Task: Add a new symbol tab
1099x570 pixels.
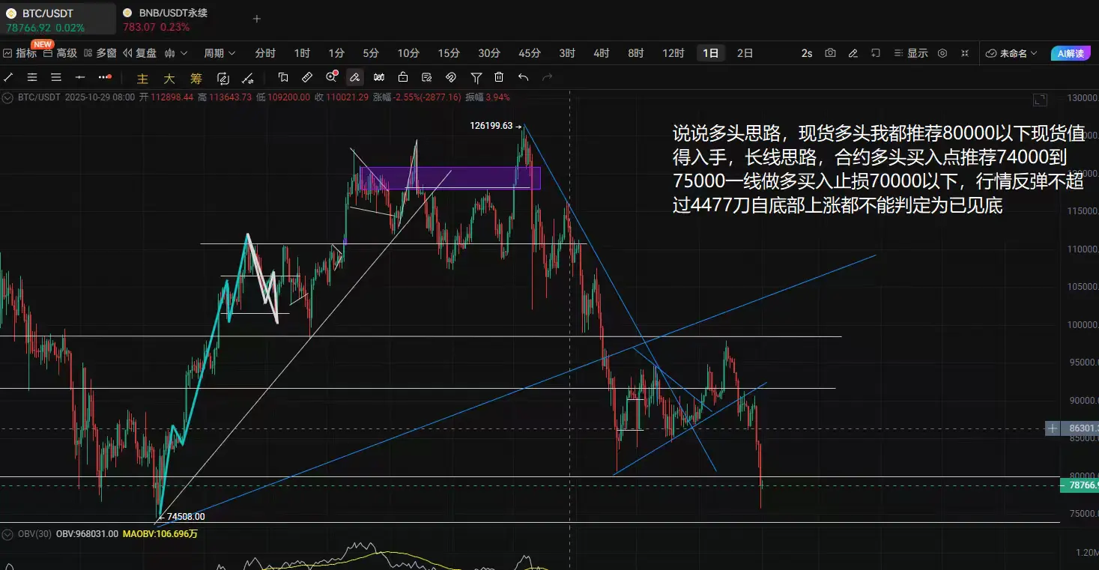Action: (257, 19)
